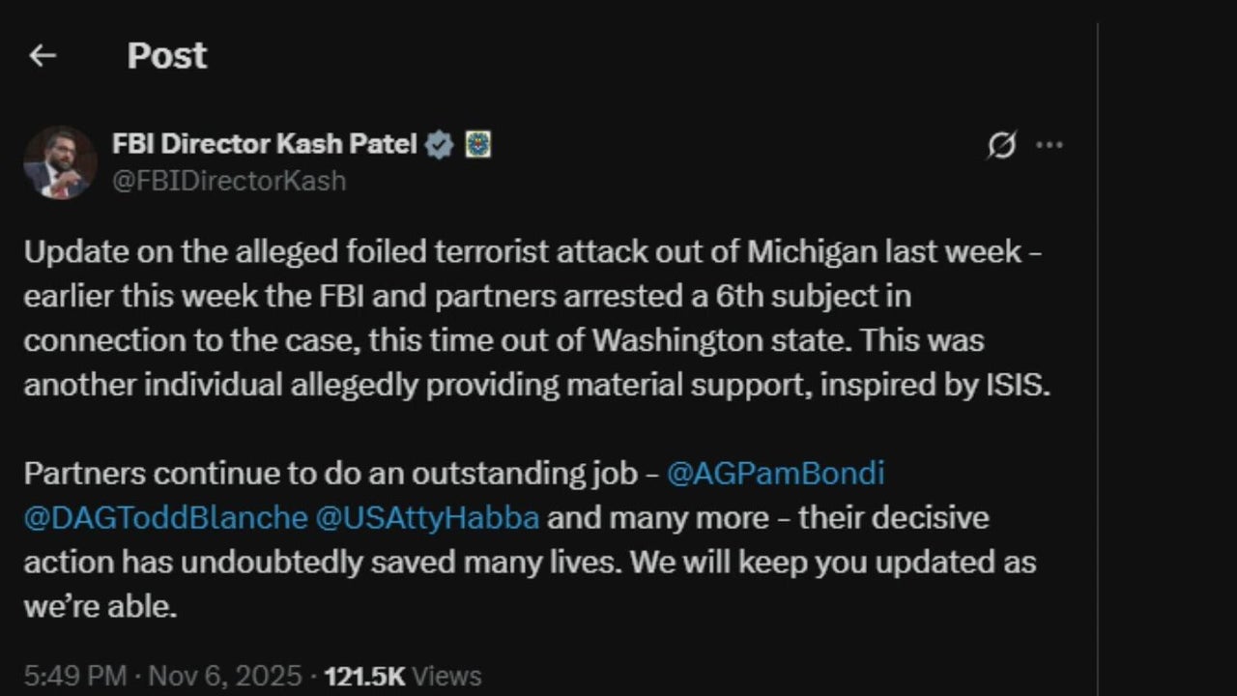
Task: Open the @AGPamBondi mention
Action: tap(775, 474)
